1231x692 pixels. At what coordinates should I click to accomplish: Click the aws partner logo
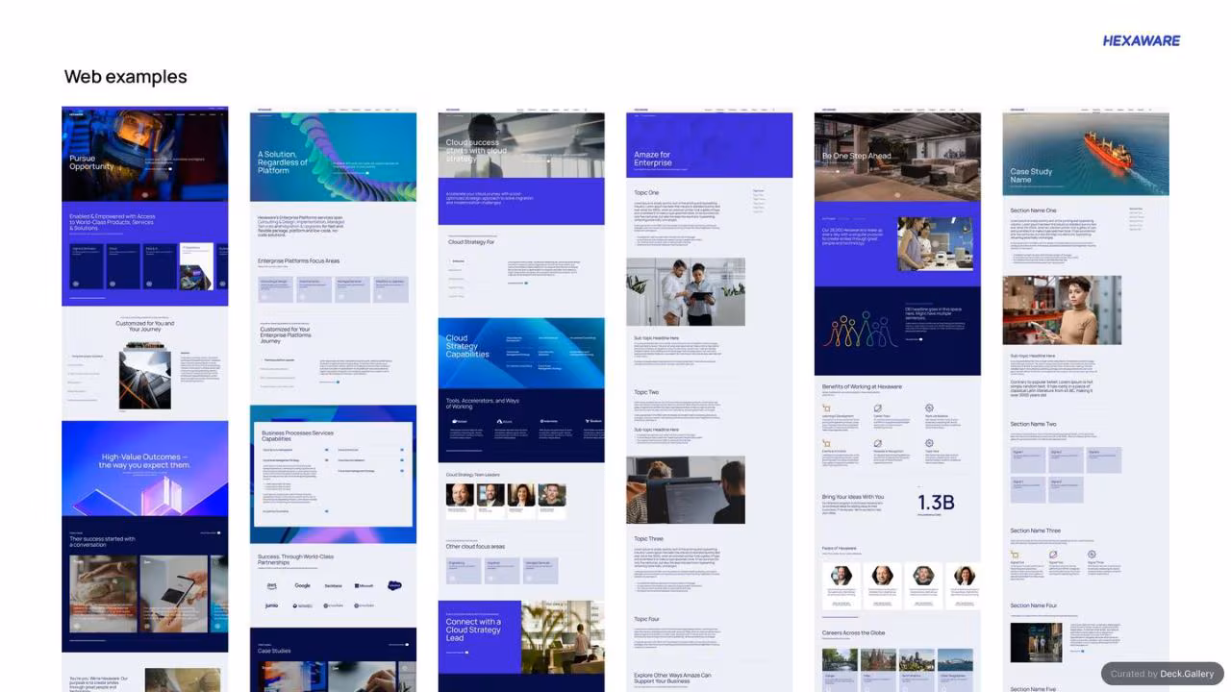[x=272, y=585]
